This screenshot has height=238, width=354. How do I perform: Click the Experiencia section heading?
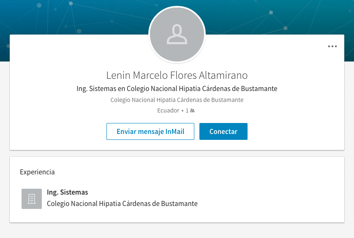tap(37, 172)
